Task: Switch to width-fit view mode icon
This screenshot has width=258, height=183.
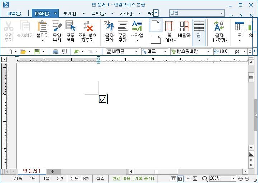Action: coord(181,179)
